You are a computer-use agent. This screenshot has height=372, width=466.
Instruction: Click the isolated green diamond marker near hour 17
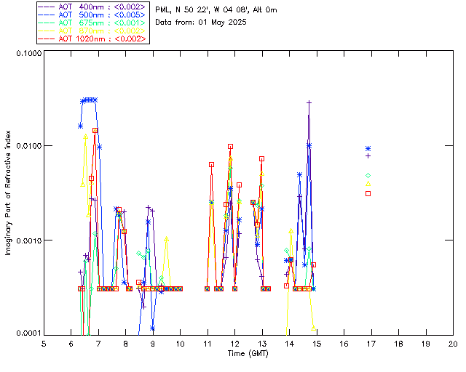[368, 176]
